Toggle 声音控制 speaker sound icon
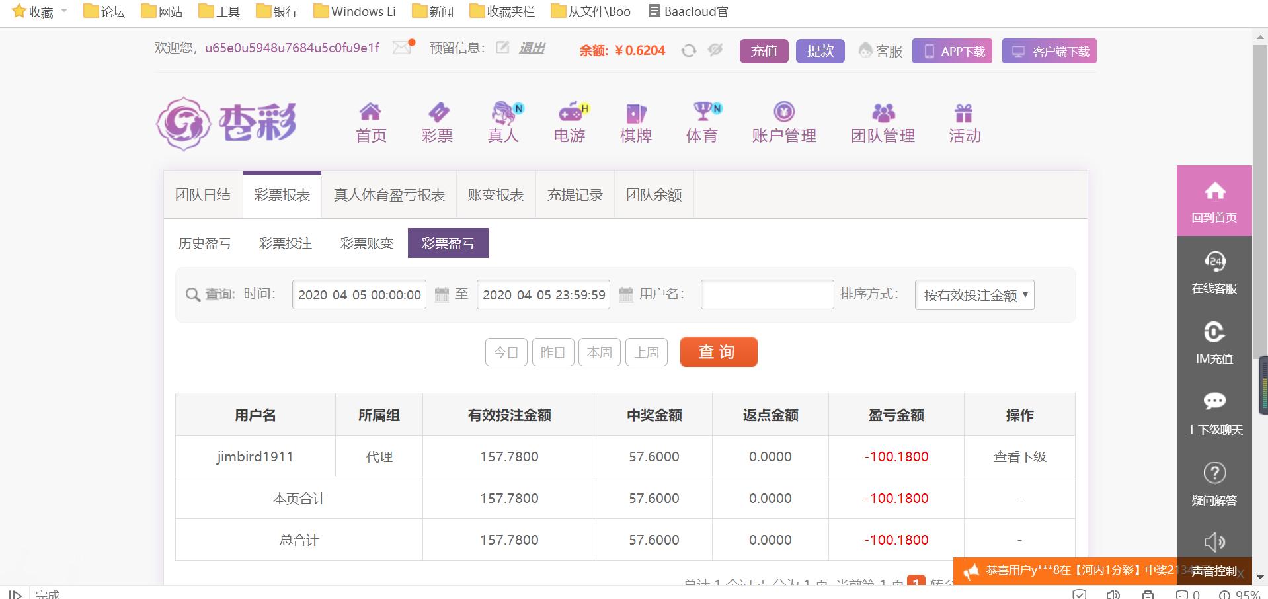Screen dimensions: 1268x599 pyautogui.click(x=1214, y=542)
